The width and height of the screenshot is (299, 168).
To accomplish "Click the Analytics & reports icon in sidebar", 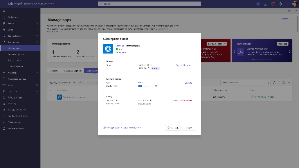I will (4, 110).
